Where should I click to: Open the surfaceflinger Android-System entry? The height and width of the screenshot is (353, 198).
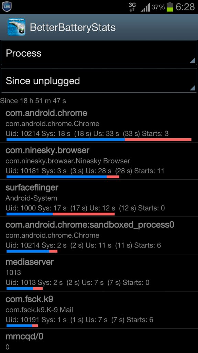pos(99,198)
